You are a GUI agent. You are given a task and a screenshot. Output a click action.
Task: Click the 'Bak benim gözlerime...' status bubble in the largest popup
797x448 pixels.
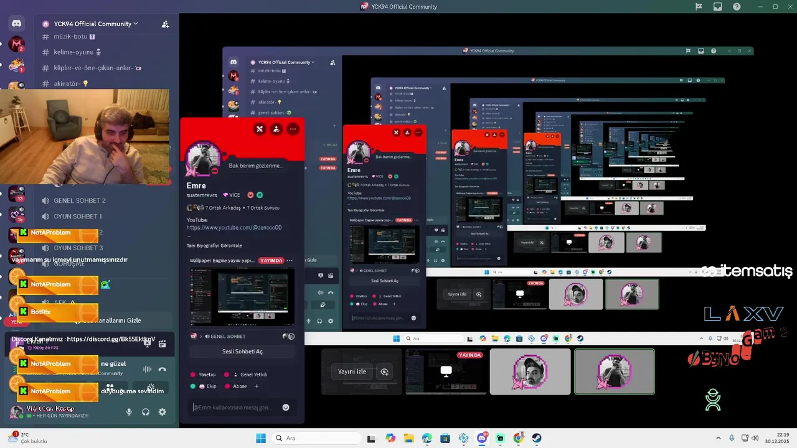(x=256, y=166)
